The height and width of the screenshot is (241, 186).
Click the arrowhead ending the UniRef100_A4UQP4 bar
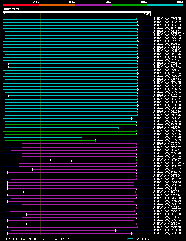(x=119, y=128)
